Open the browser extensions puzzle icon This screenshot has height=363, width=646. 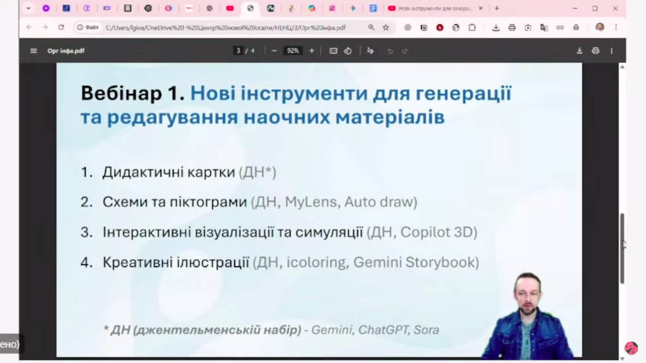tap(472, 28)
